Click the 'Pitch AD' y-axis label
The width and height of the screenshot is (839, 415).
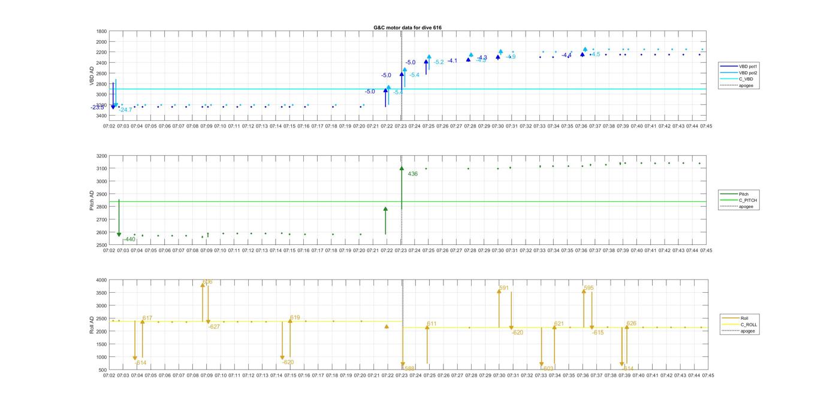click(x=92, y=200)
